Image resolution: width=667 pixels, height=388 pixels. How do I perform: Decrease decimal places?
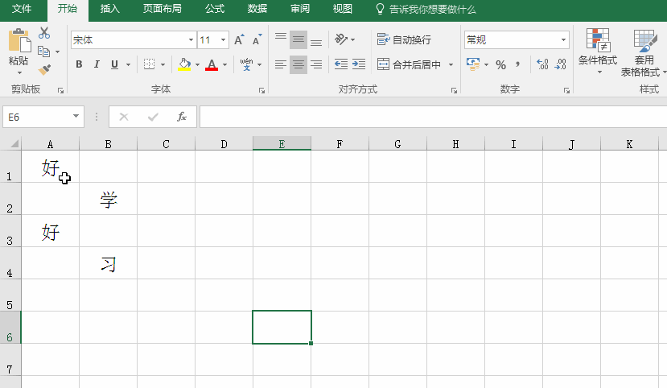(x=560, y=64)
